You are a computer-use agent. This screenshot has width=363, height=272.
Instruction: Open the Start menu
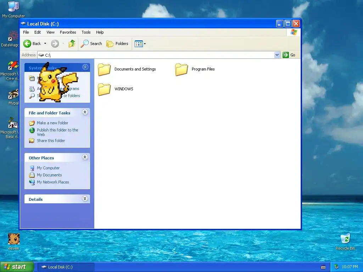pos(17,267)
